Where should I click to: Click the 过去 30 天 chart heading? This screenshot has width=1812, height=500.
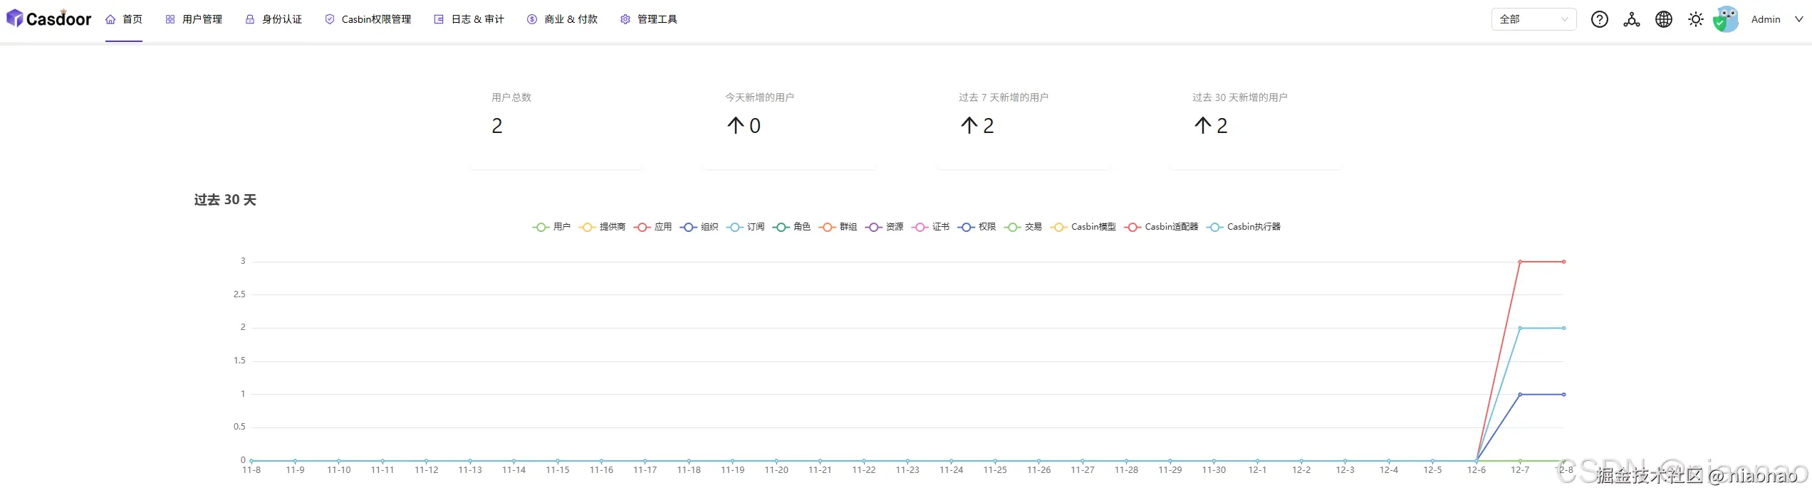[225, 200]
